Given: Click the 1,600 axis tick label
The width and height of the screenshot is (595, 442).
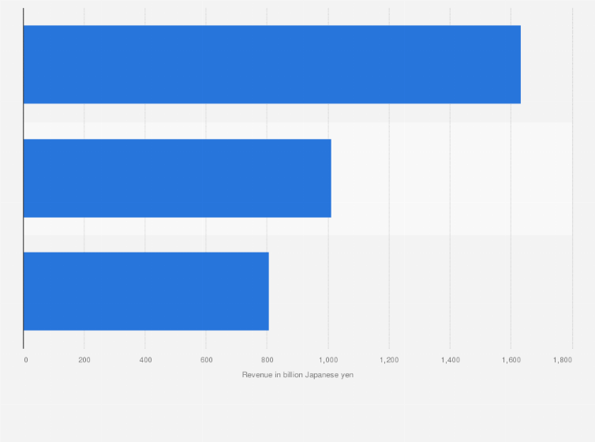Looking at the screenshot, I should coord(511,360).
